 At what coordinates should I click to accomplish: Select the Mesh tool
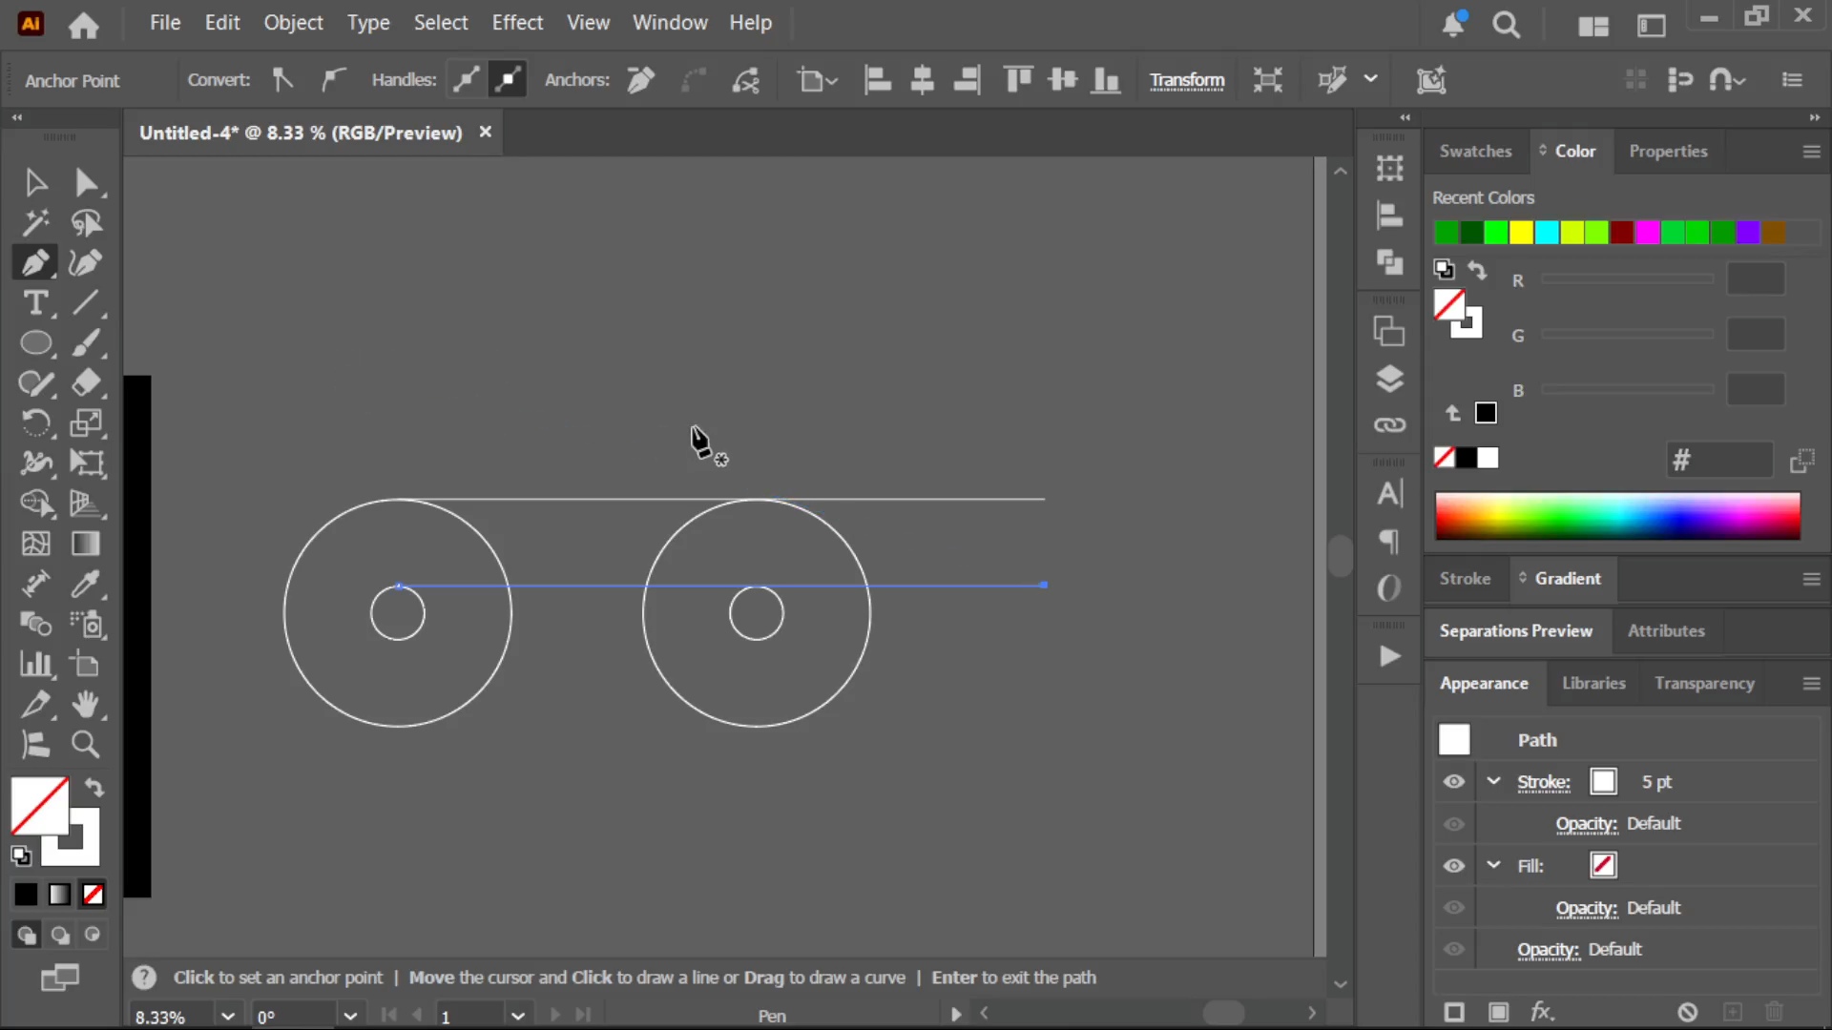point(35,544)
